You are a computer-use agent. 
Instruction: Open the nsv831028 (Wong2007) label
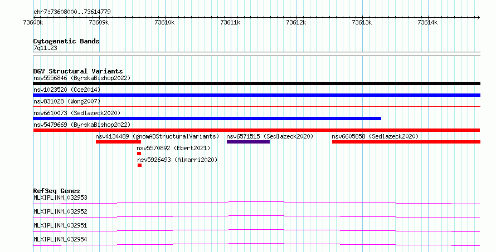click(x=67, y=101)
